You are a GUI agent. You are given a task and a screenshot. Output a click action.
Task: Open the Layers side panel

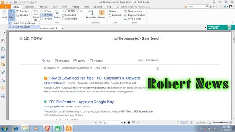coord(3,57)
